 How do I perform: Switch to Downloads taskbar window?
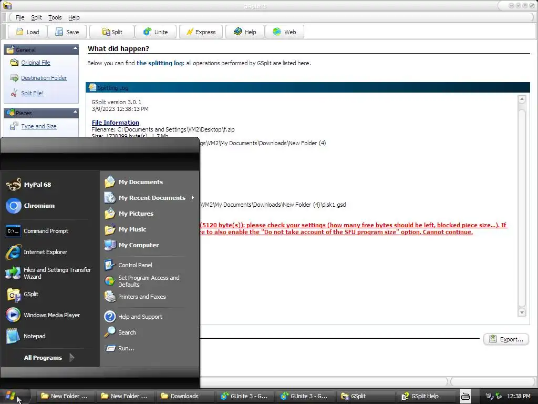pyautogui.click(x=185, y=396)
